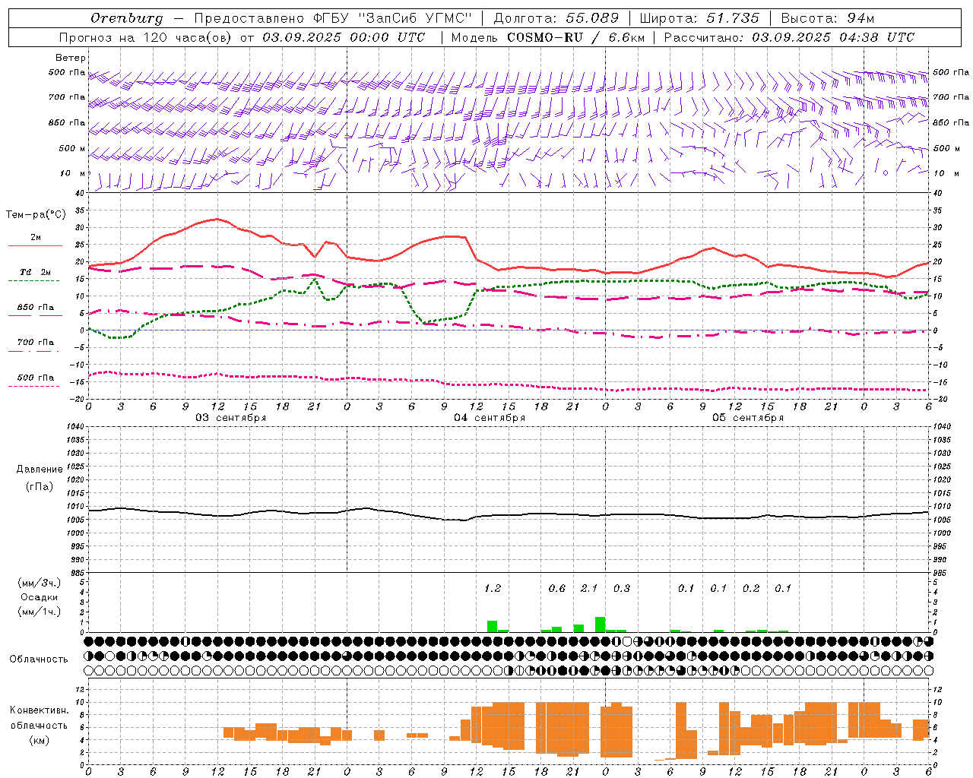973x778 pixels.
Task: Select the longitude value 55.089
Action: [592, 17]
